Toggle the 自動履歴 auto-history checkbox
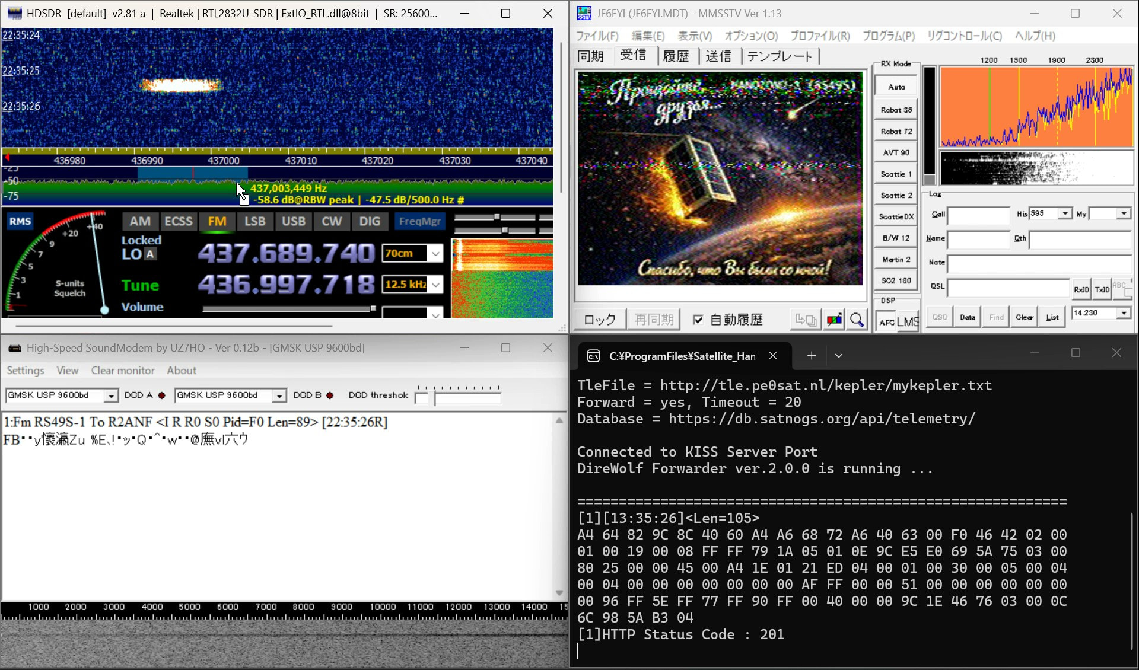Screen dimensions: 1139x670 pyautogui.click(x=698, y=320)
